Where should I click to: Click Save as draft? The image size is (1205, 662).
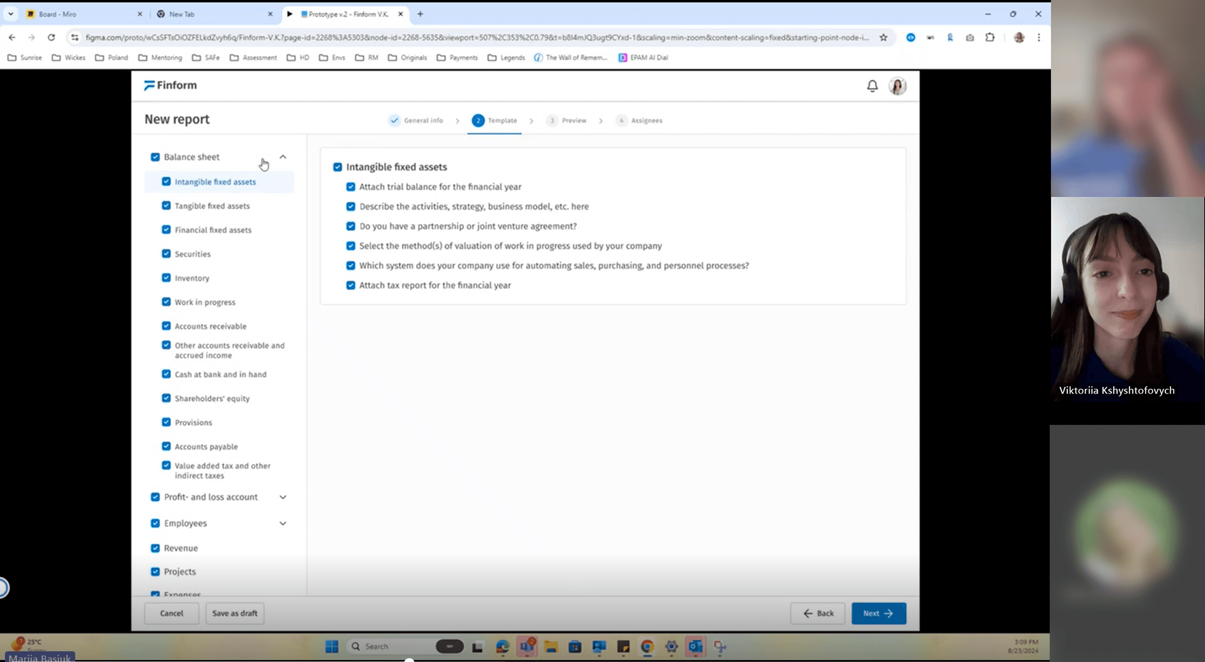click(x=234, y=613)
